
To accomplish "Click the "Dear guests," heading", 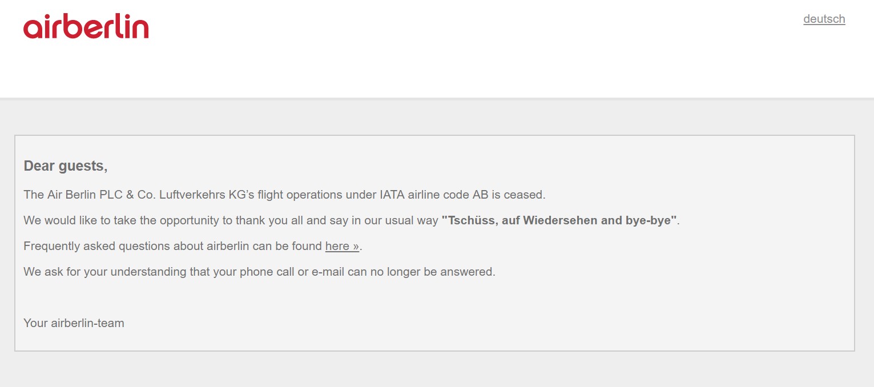I will click(65, 166).
